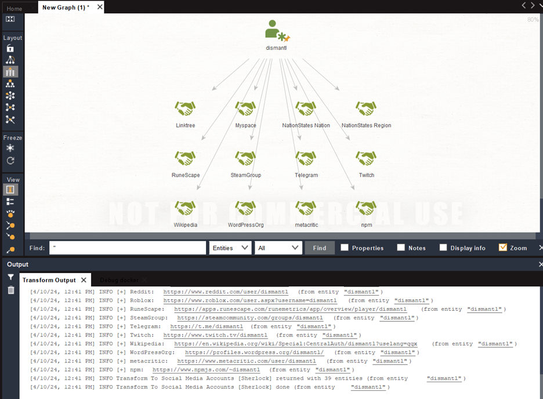Click the filter icon in the Output panel
Viewport: 543px width, 399px height.
[x=10, y=277]
